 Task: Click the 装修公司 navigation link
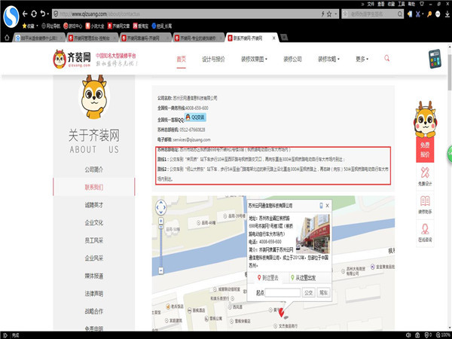[292, 59]
